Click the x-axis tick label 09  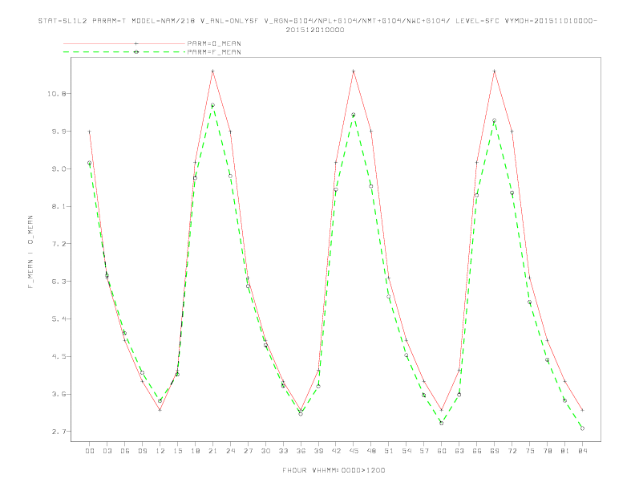coord(142,451)
